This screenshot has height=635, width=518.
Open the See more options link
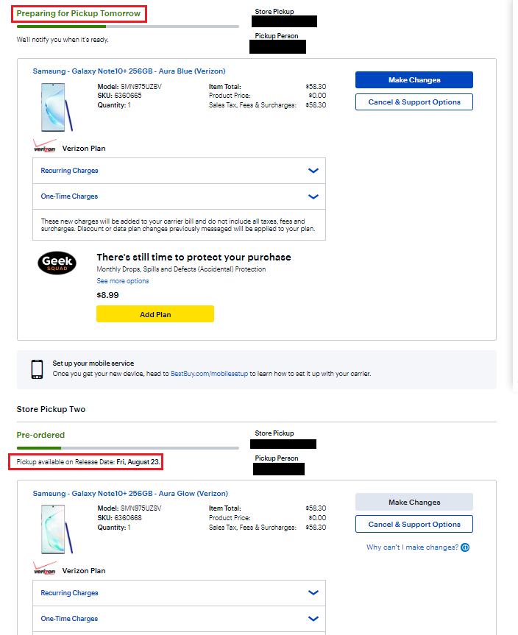[123, 281]
